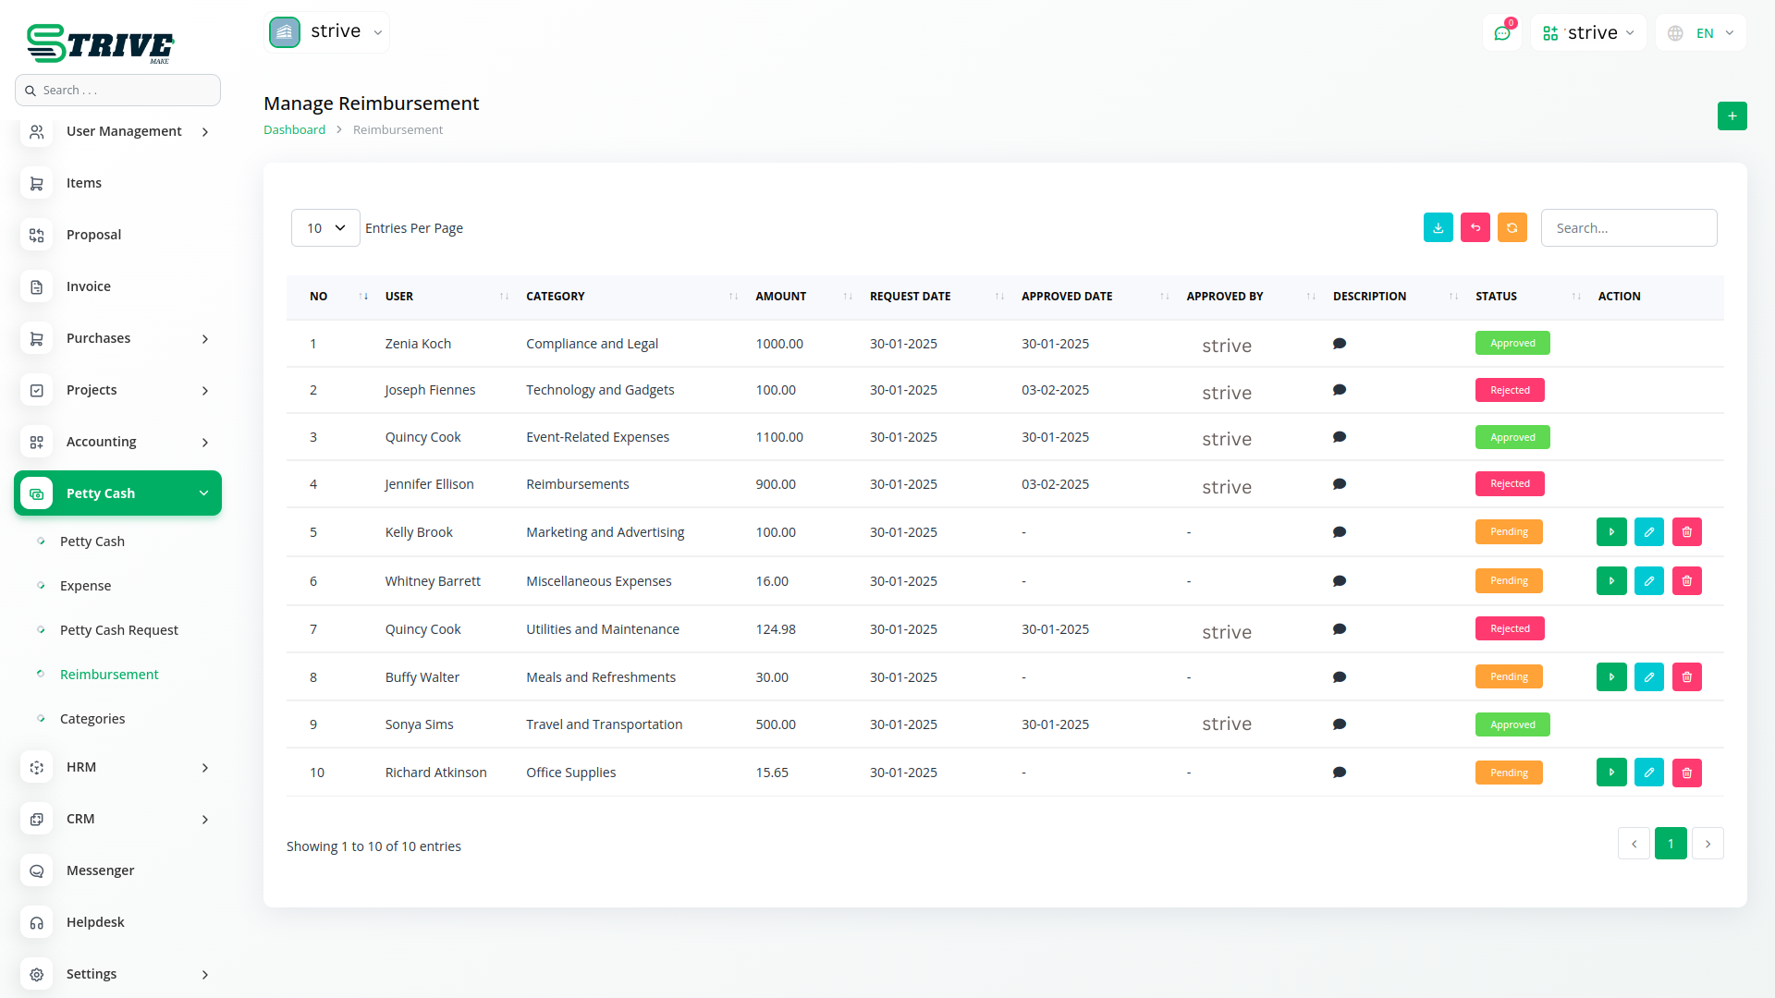This screenshot has height=998, width=1775.
Task: Open Petty Cash Request submenu item
Action: pos(118,630)
